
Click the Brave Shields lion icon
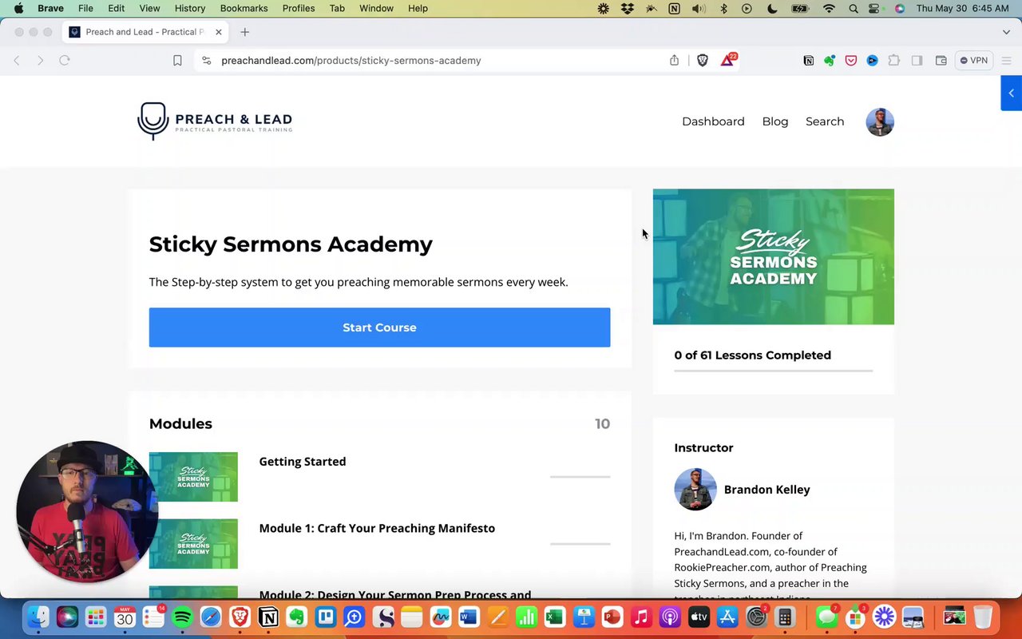point(703,60)
